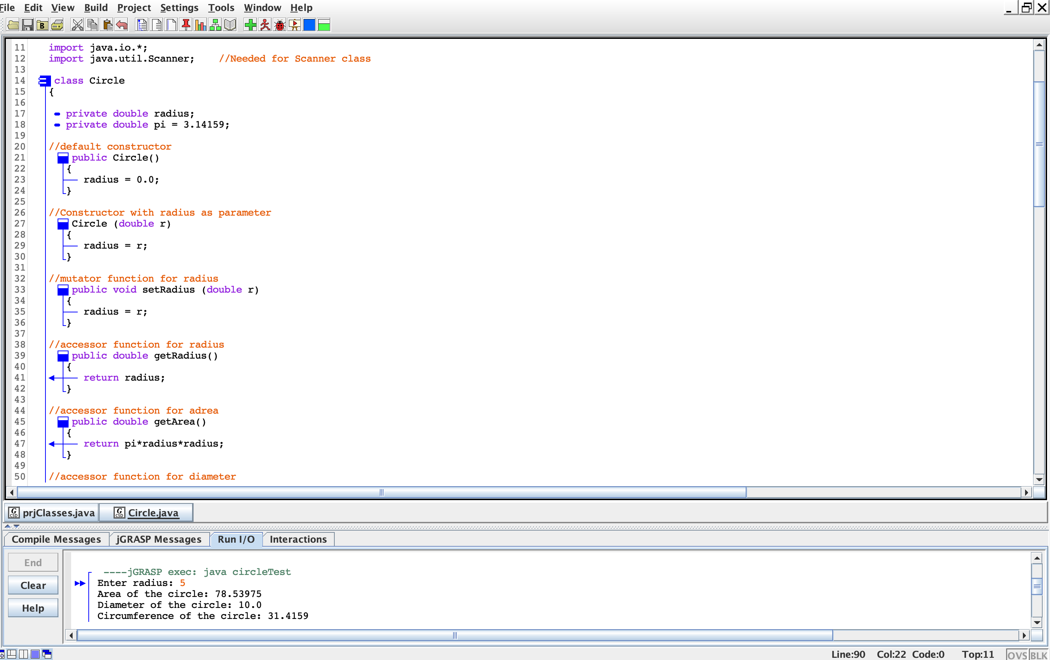Collapse the getArea method fold marker
Viewport: 1050px width, 660px height.
pos(63,422)
